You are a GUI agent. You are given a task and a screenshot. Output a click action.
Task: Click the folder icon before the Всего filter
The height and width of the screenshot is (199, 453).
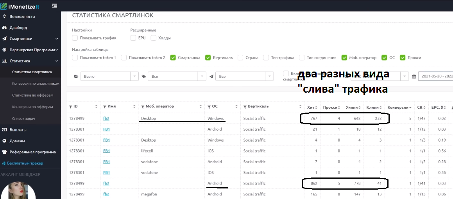point(76,77)
